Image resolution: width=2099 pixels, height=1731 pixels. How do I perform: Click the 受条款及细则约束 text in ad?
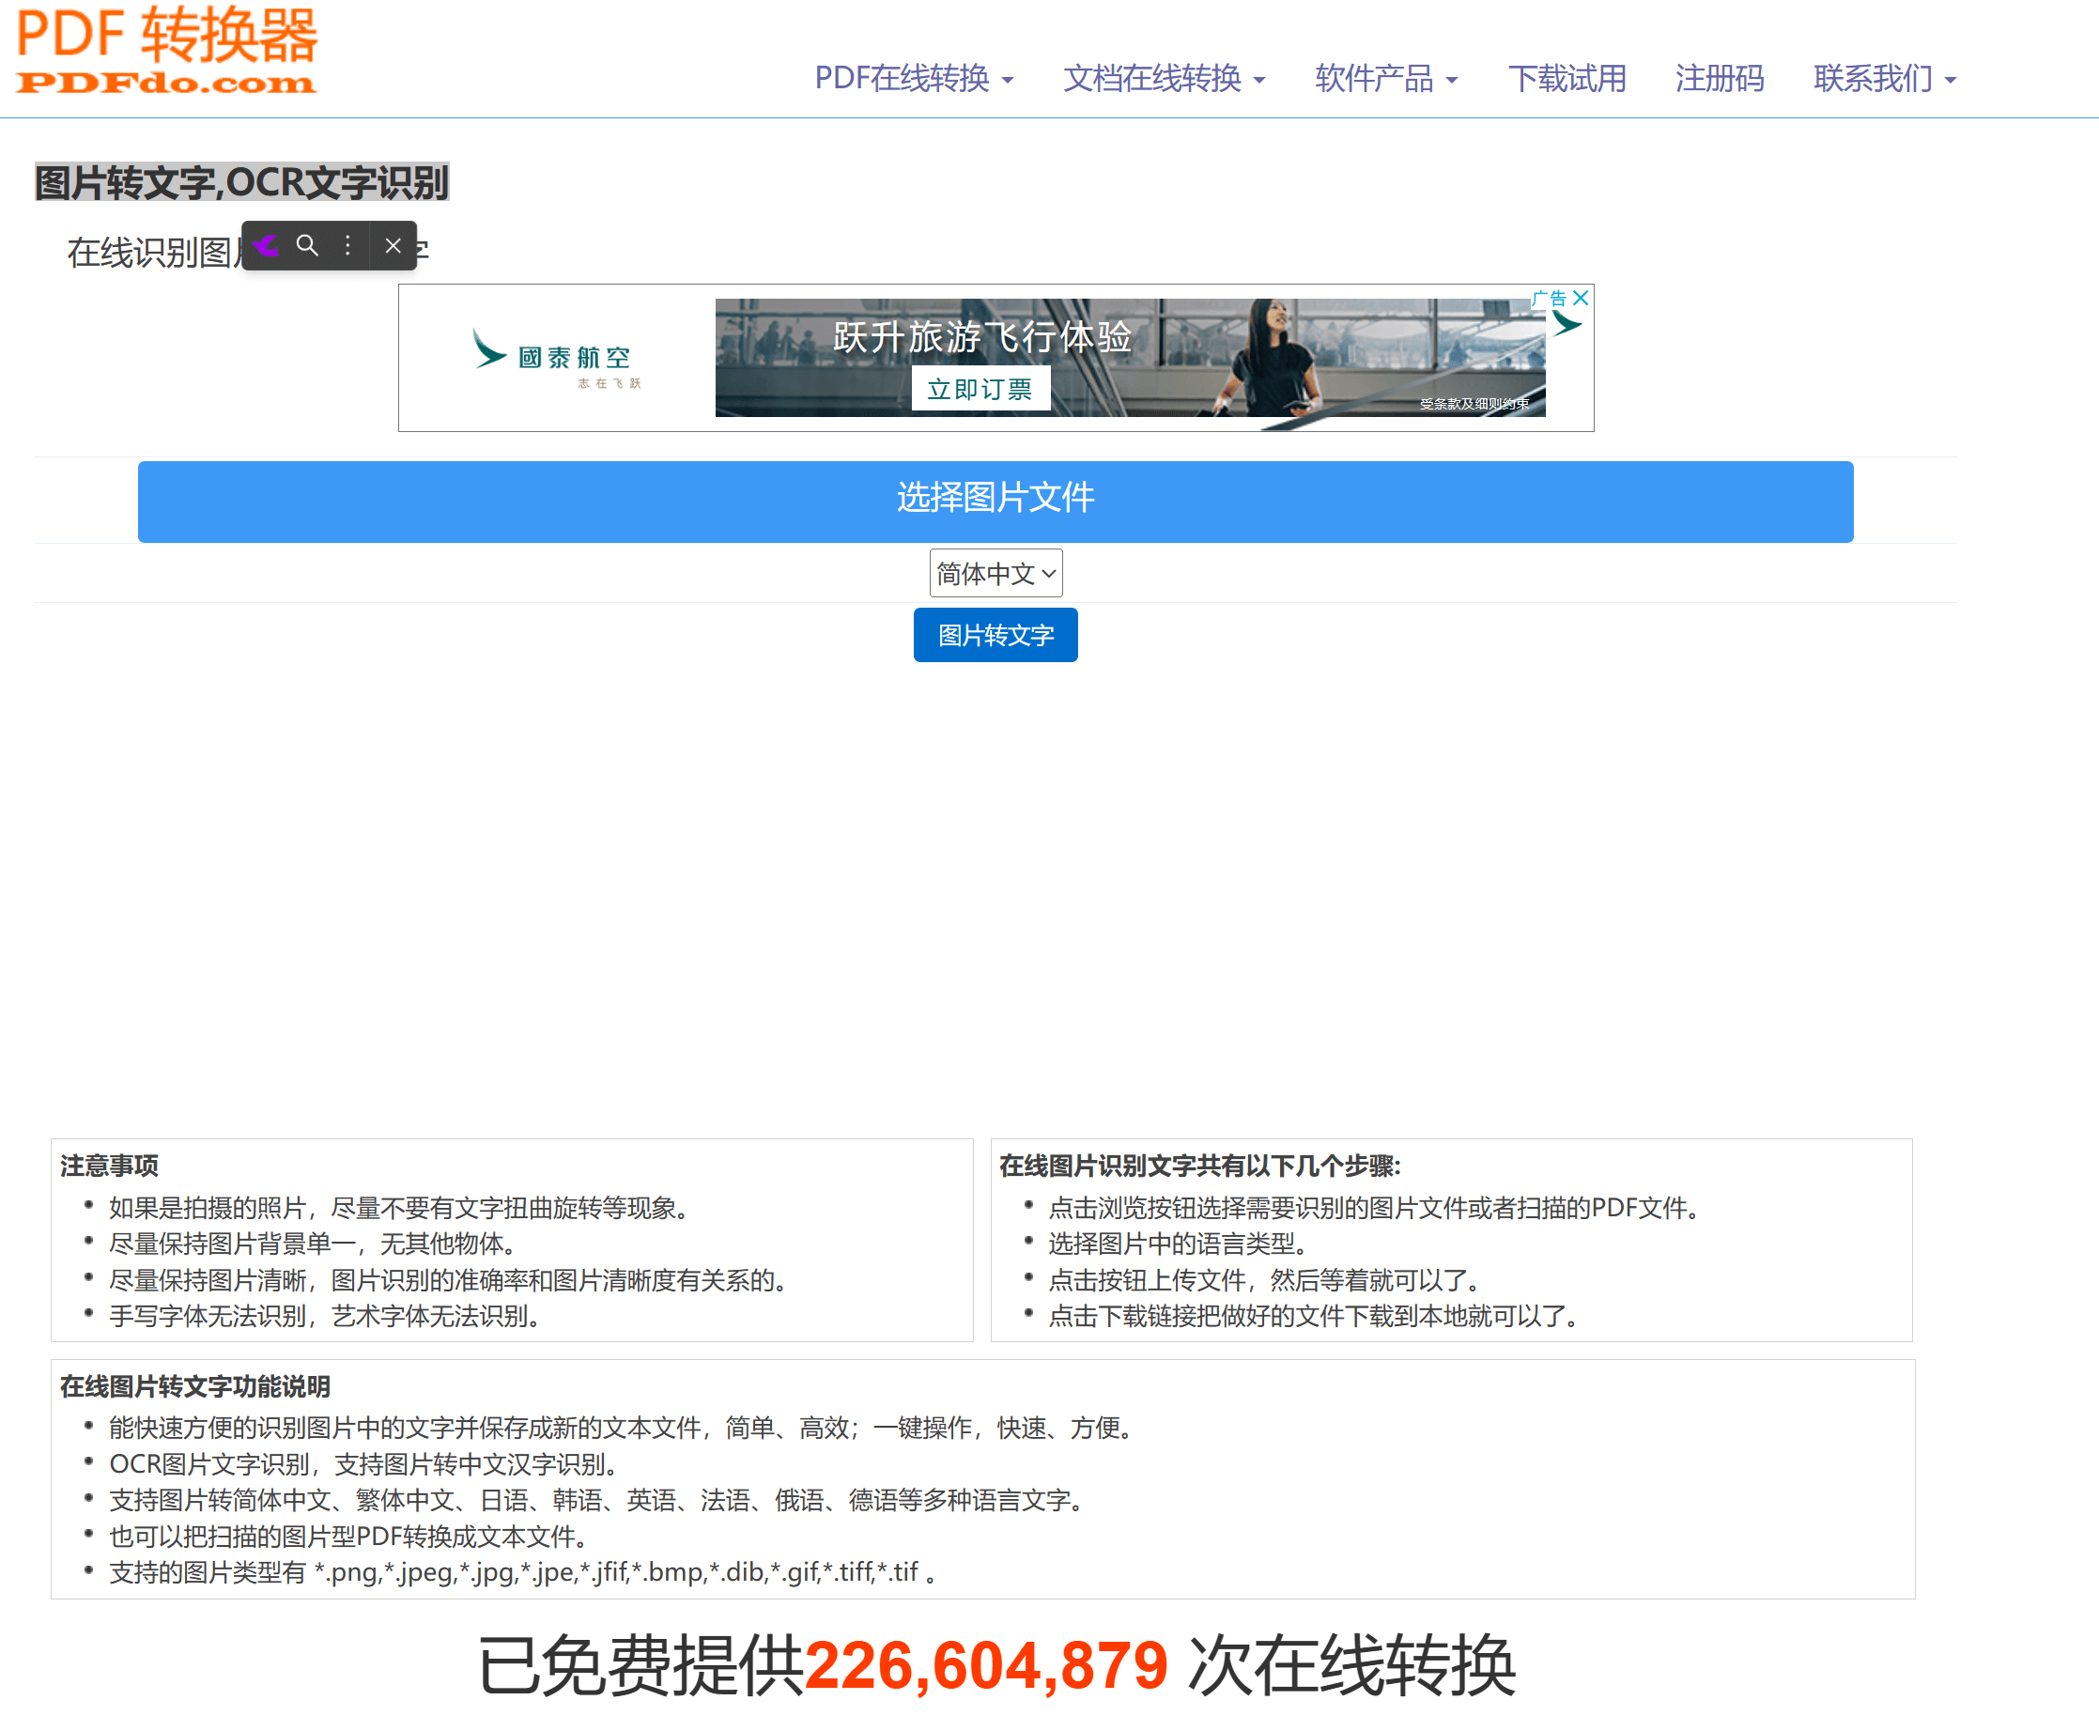(1474, 404)
